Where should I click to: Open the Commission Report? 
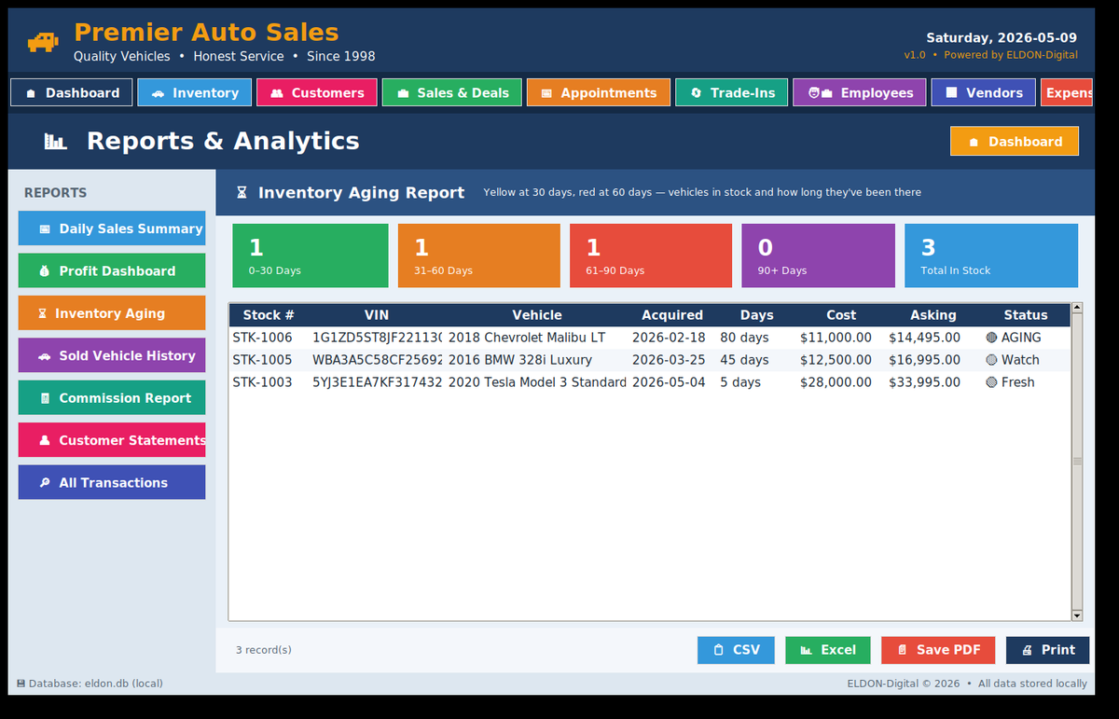tap(112, 397)
